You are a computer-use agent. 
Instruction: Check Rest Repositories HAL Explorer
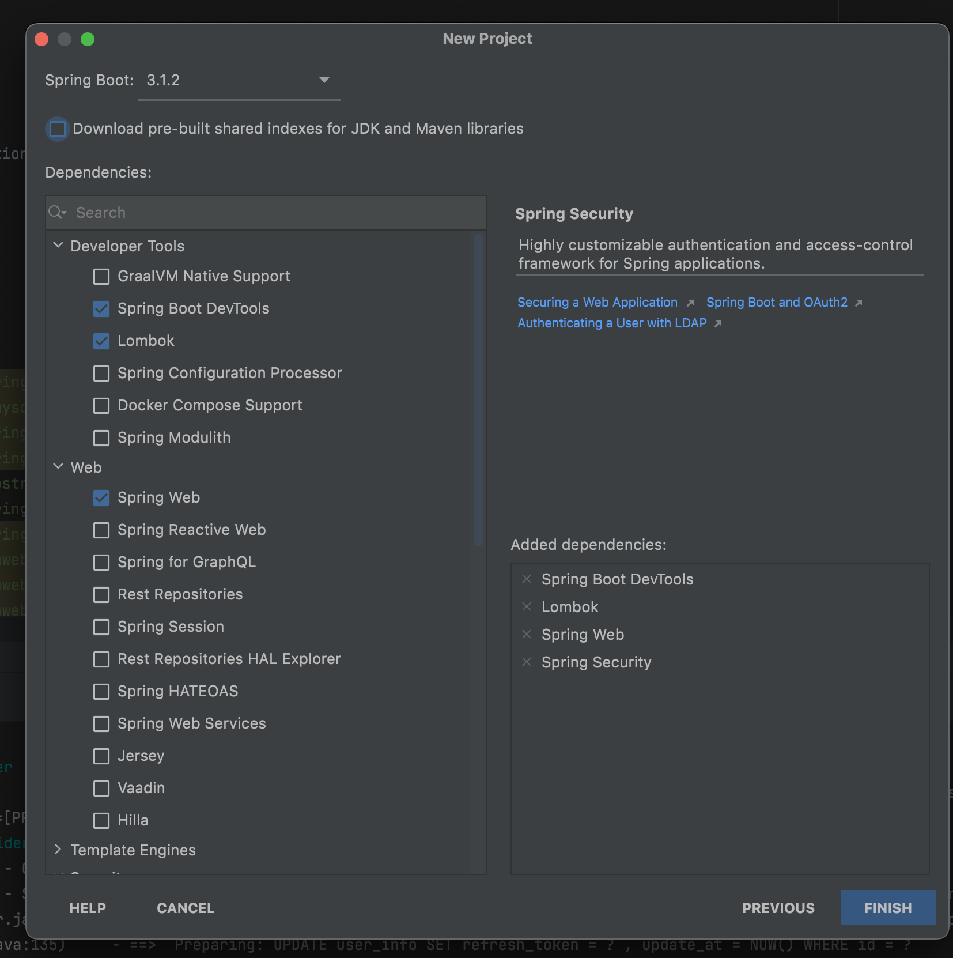pos(101,659)
